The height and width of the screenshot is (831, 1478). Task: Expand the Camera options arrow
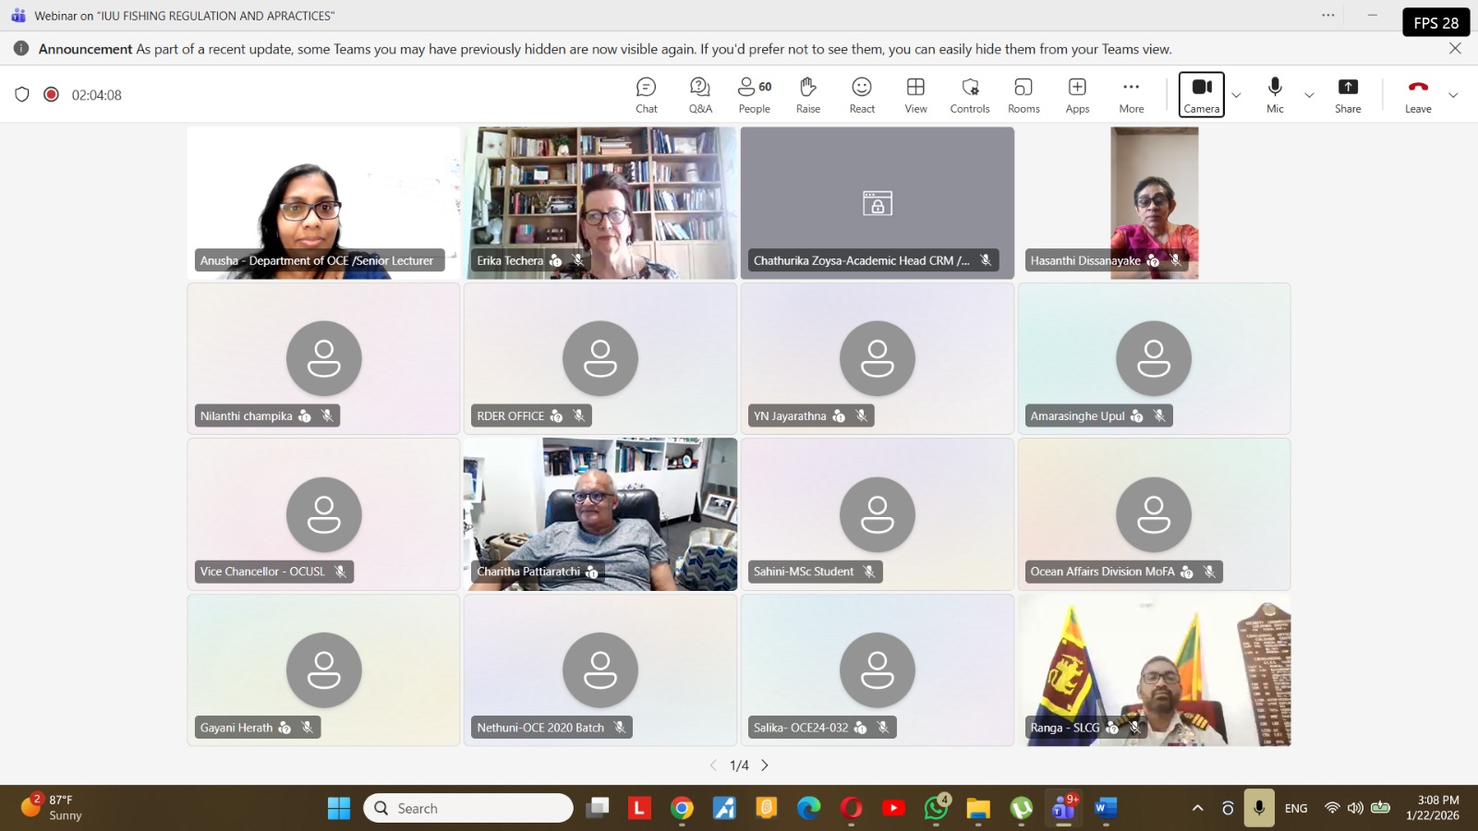tap(1236, 95)
